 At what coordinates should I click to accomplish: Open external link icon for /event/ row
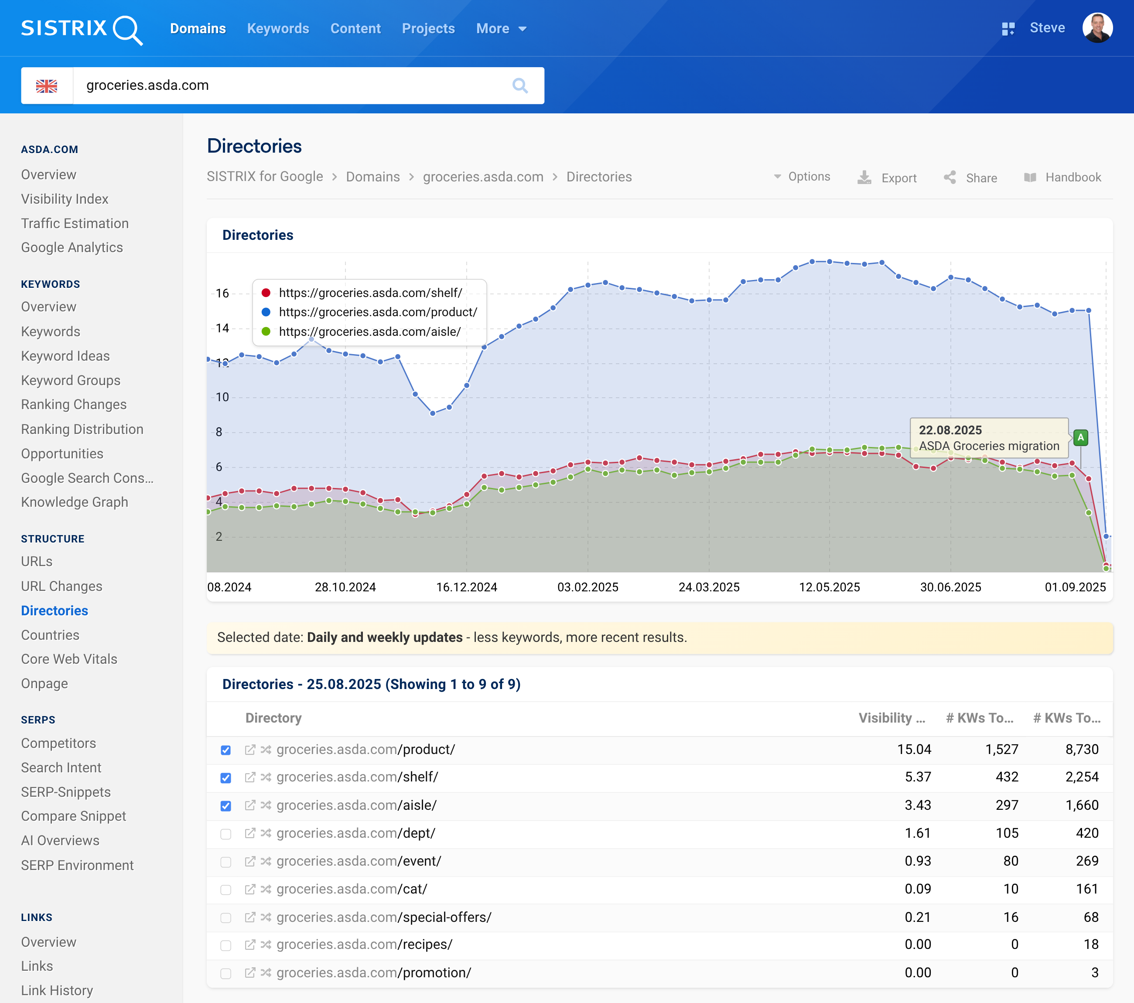[250, 861]
